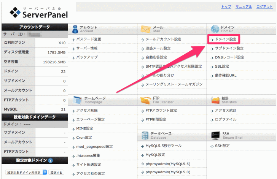Open the 設定対象ドメイン未指定 dropdown
This screenshot has height=179, width=277.
26,172
